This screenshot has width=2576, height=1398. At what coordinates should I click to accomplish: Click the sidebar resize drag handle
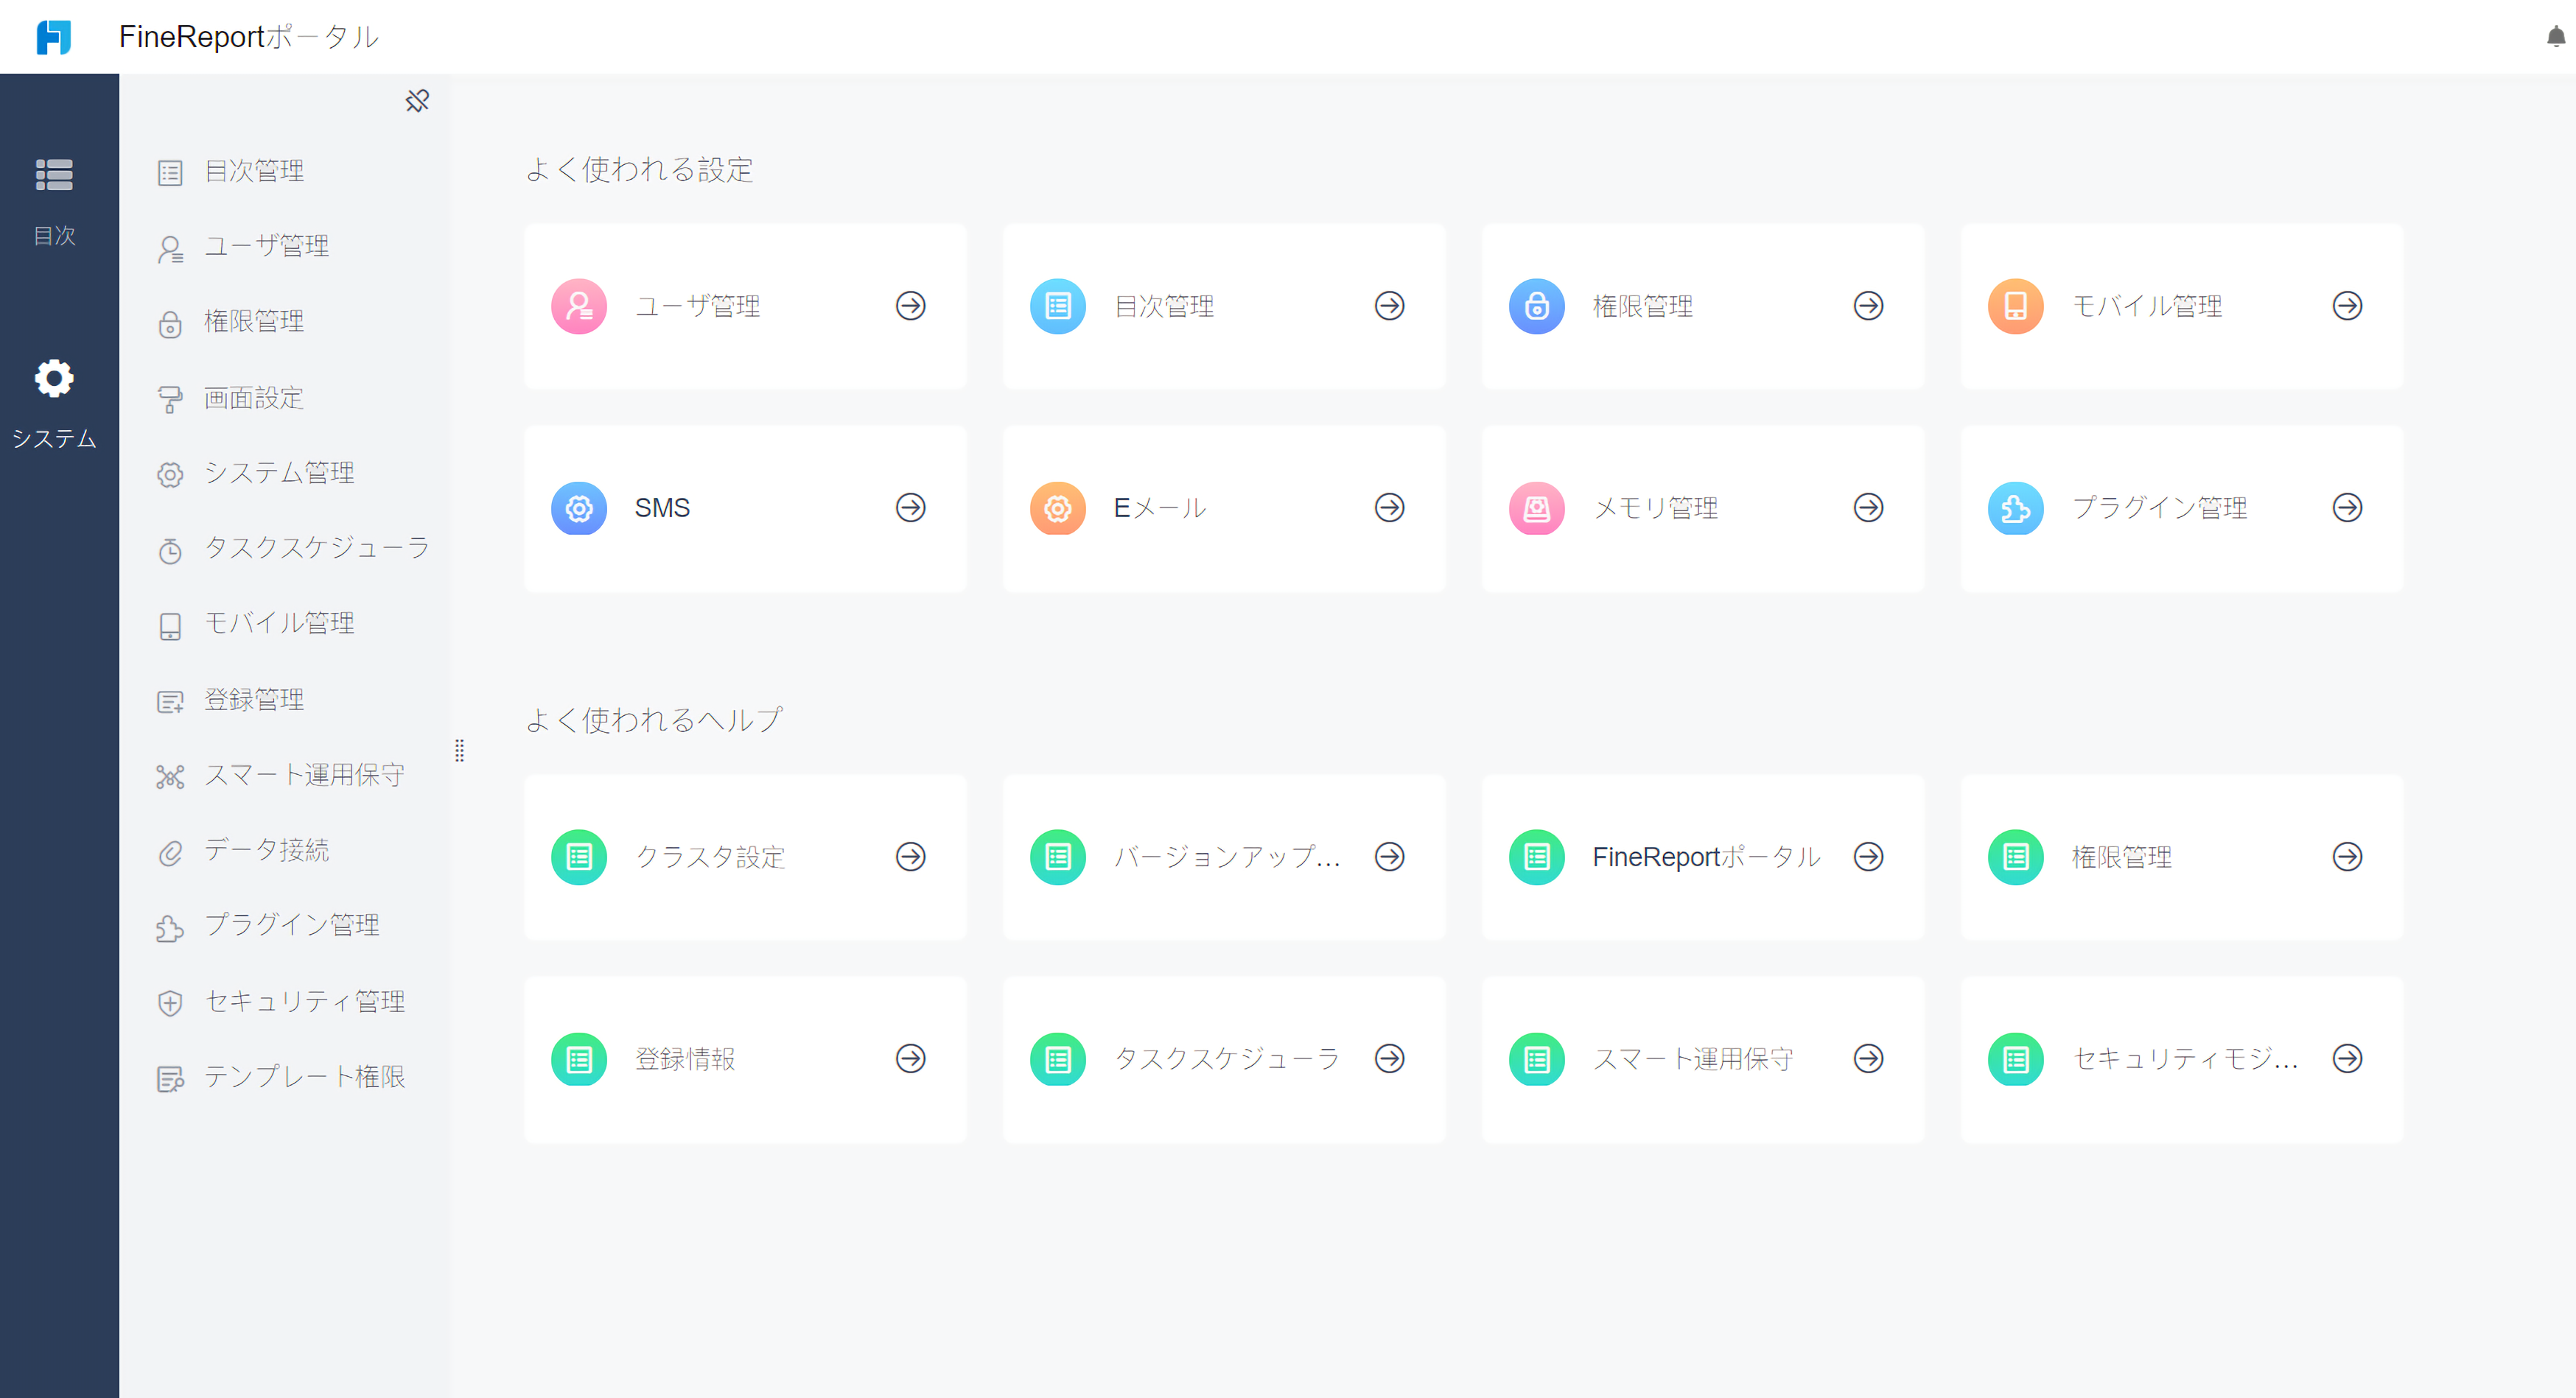point(459,751)
